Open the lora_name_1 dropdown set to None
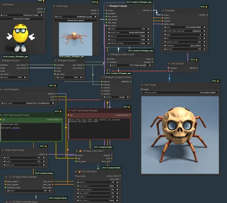 (x=98, y=186)
